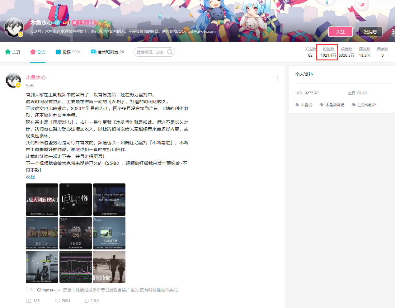View the 关注数 following count
Image resolution: width=395 pixels, height=308 pixels.
pyautogui.click(x=310, y=52)
